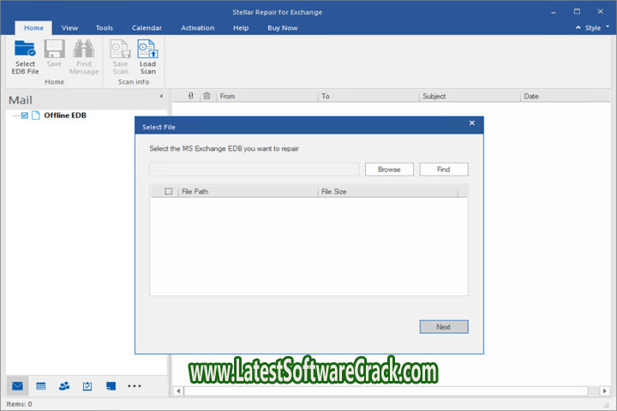Open the Buy Now tab
The image size is (617, 411).
tap(283, 28)
